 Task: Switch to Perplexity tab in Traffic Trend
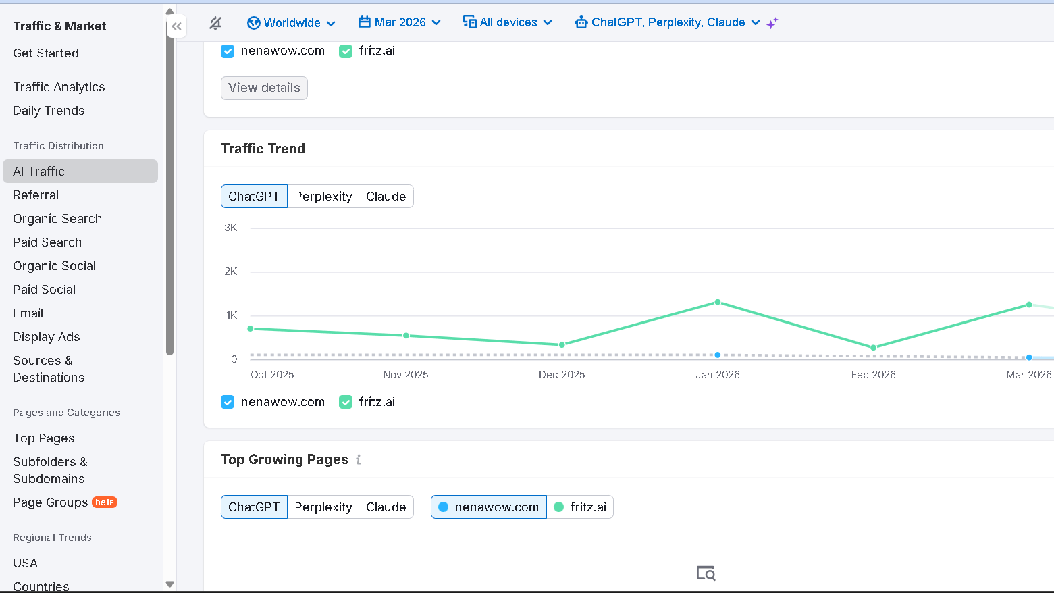tap(323, 197)
